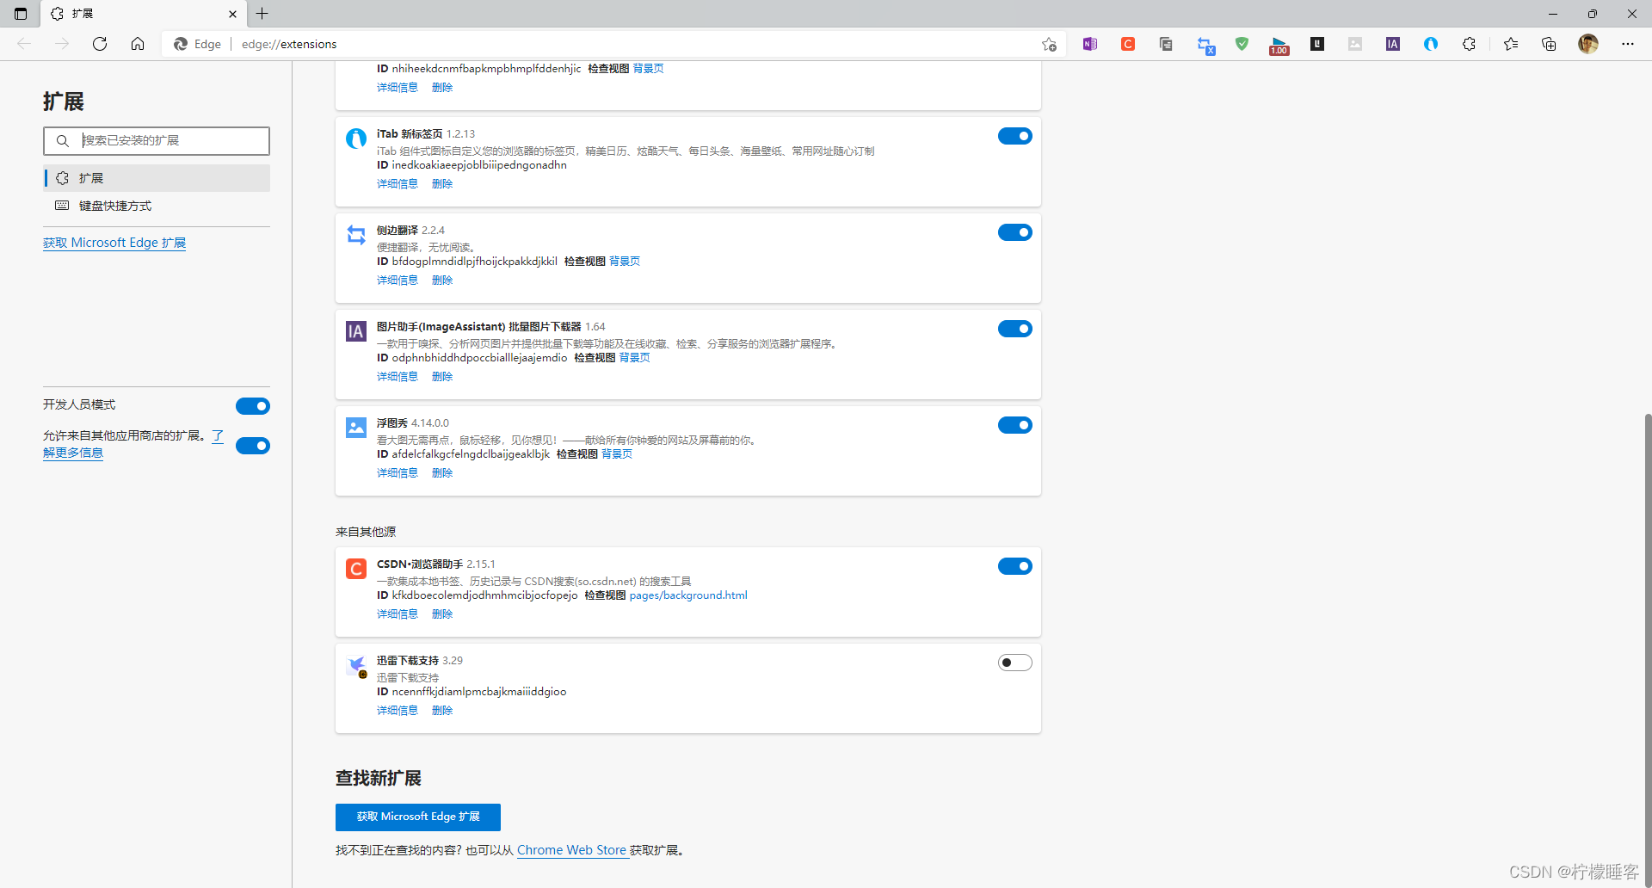The height and width of the screenshot is (888, 1652).
Task: Close the 扩展 tab
Action: pos(232,14)
